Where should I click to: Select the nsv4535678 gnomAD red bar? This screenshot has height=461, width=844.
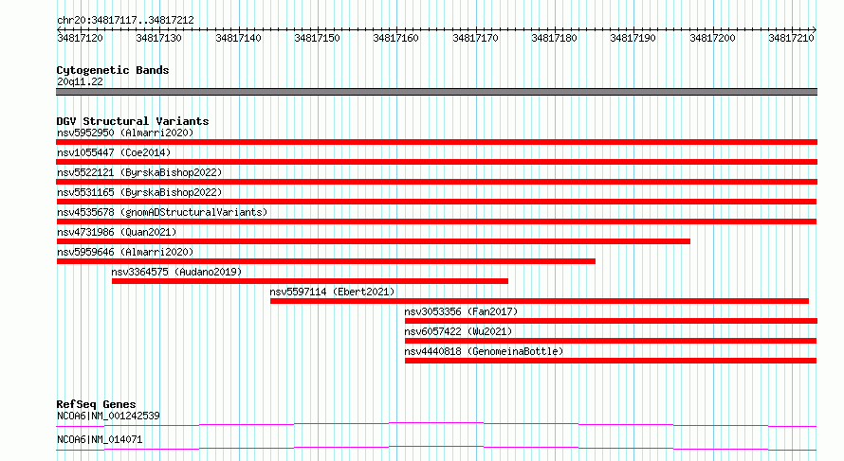tap(436, 222)
